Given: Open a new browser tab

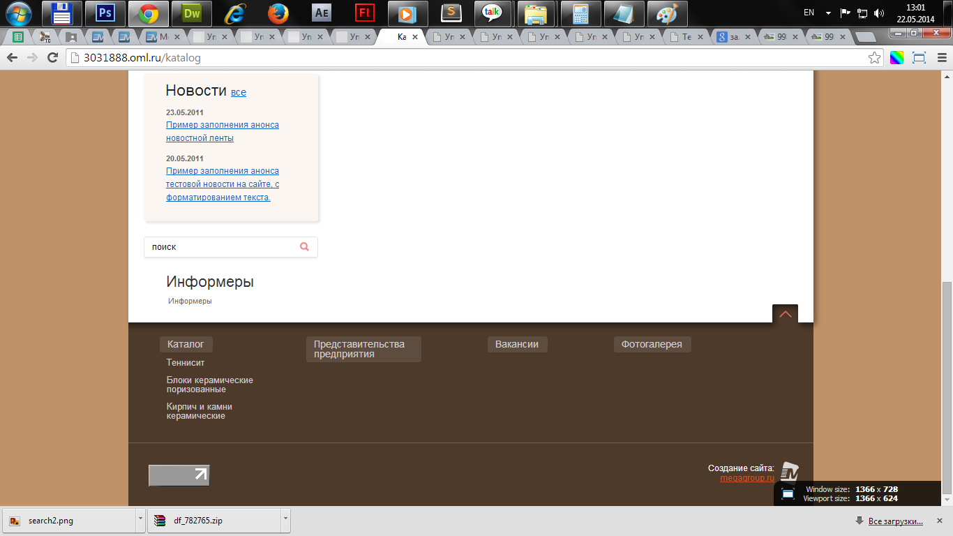Looking at the screenshot, I should click(865, 37).
